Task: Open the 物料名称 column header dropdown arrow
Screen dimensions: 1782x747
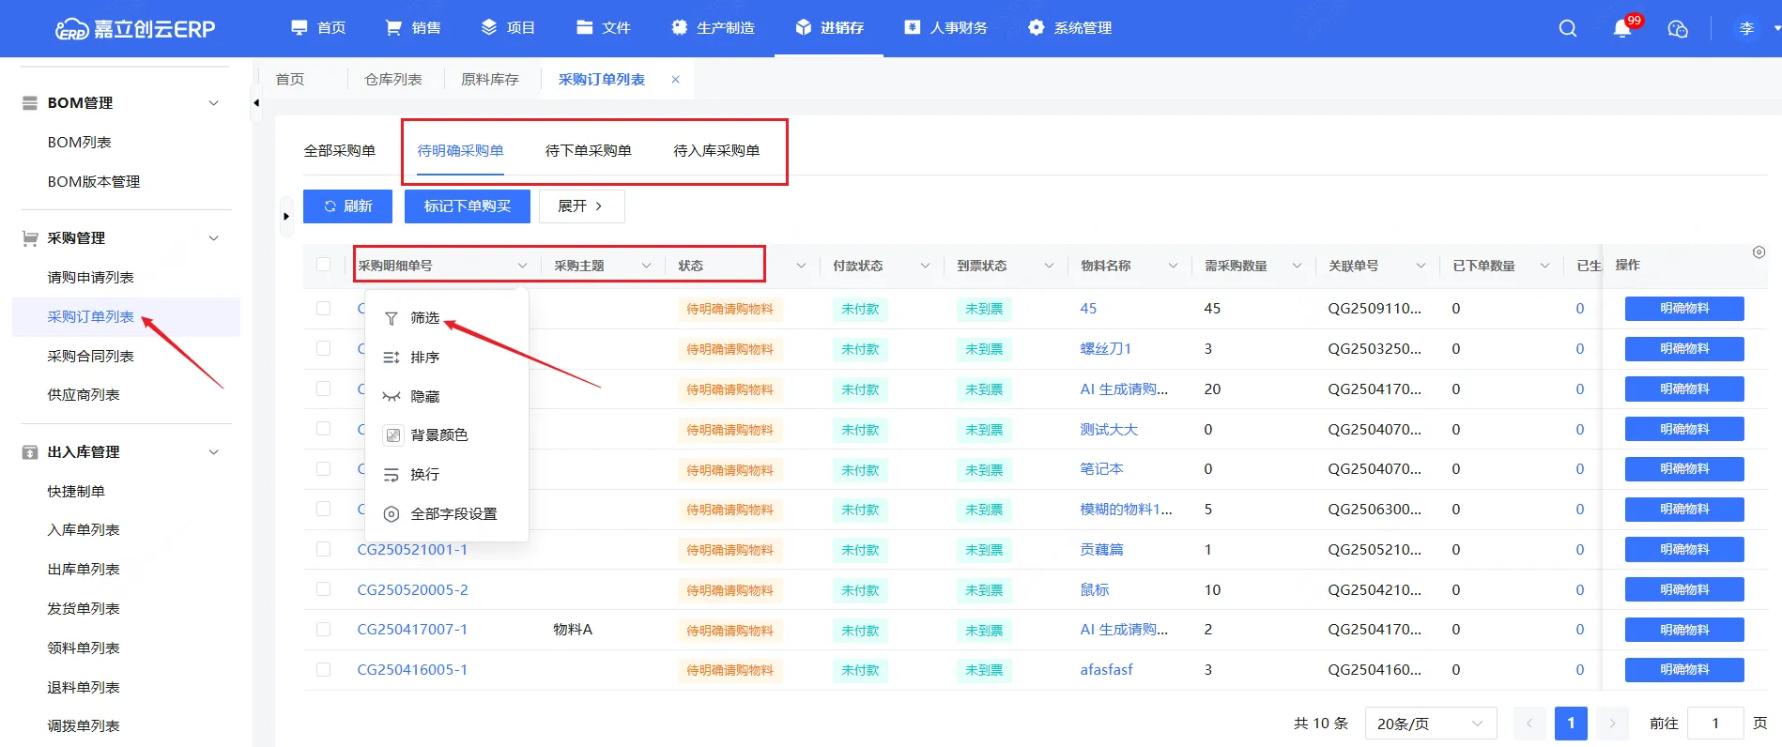Action: [x=1173, y=266]
